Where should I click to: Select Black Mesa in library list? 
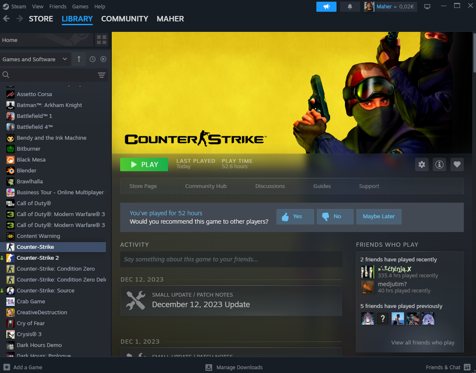31,159
